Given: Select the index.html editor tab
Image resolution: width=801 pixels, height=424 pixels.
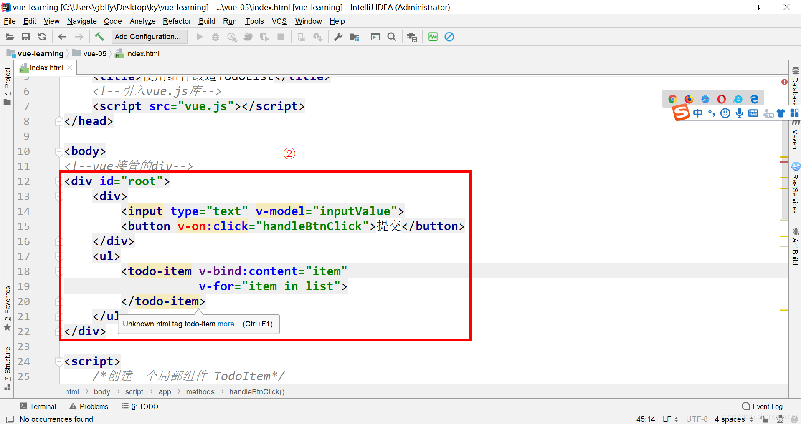Looking at the screenshot, I should (46, 68).
